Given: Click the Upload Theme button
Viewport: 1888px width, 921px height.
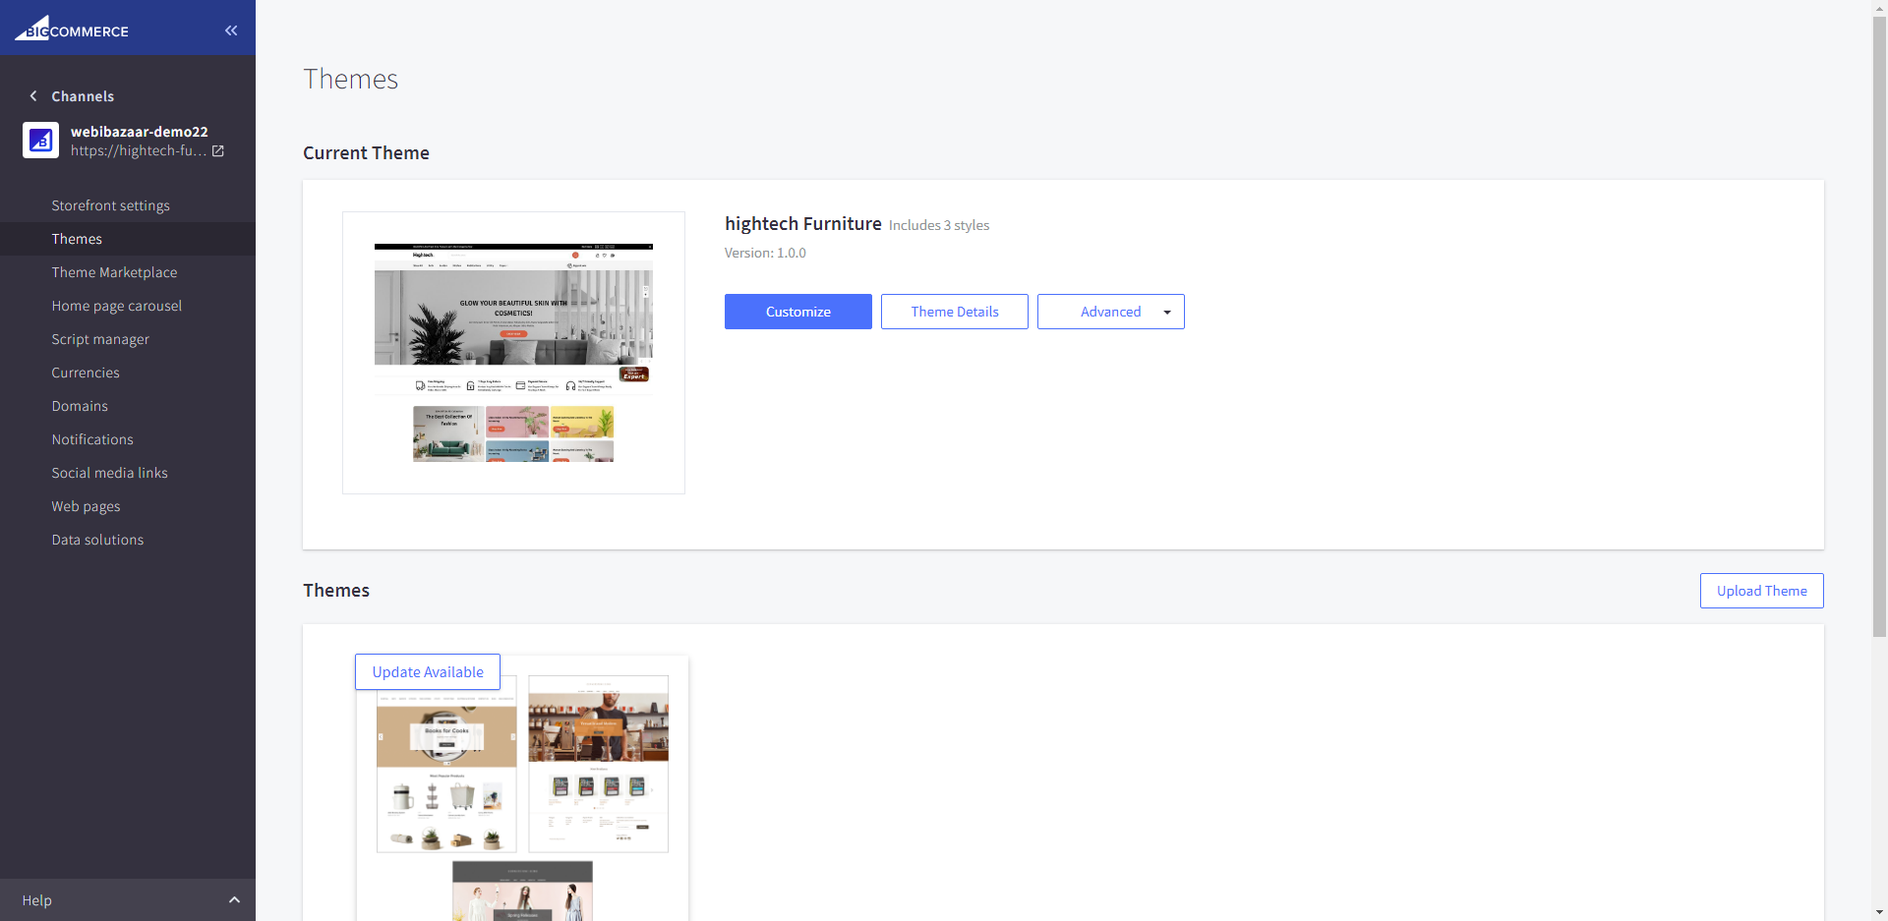Looking at the screenshot, I should click(1761, 591).
